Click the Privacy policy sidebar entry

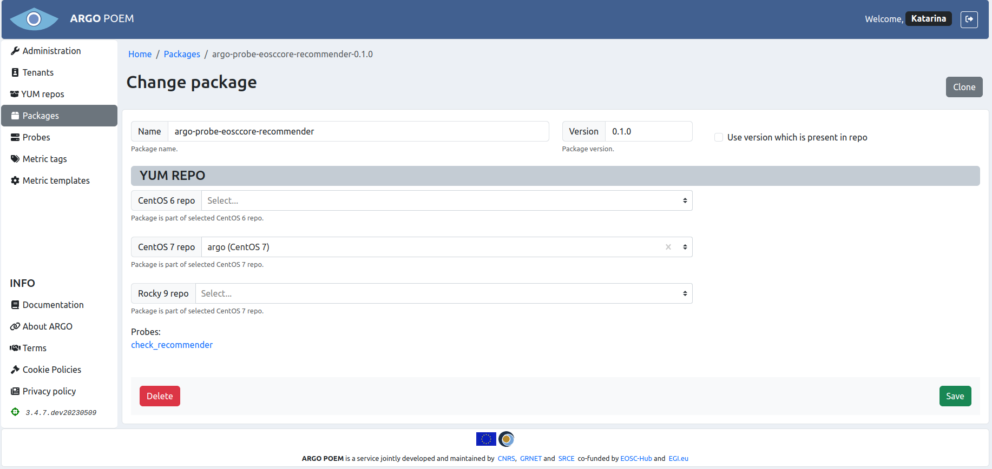pos(60,391)
